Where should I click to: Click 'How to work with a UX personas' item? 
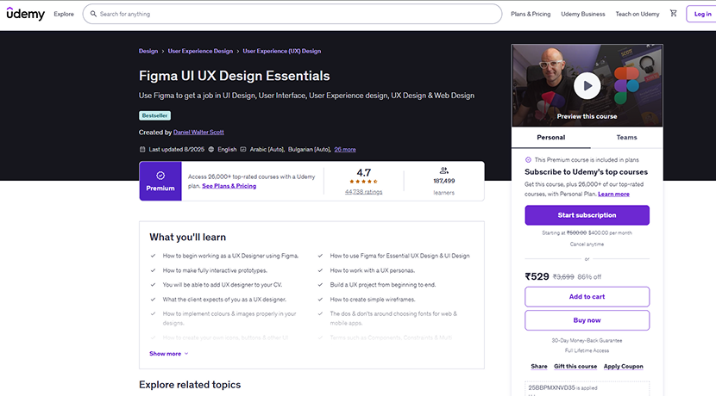(x=372, y=270)
